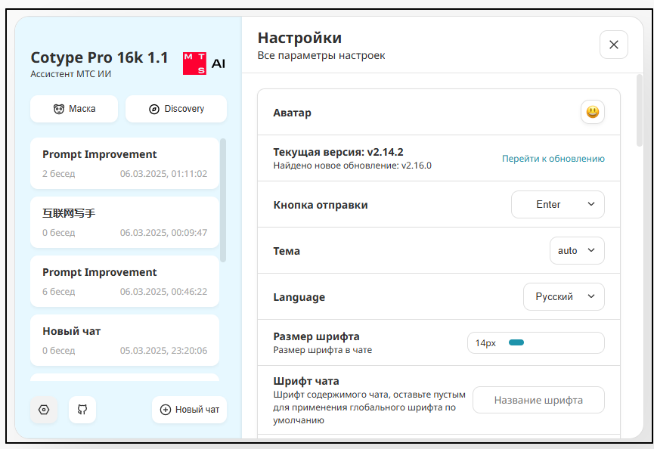The width and height of the screenshot is (654, 449).
Task: Click the Шрифт чата label
Action: point(306,381)
